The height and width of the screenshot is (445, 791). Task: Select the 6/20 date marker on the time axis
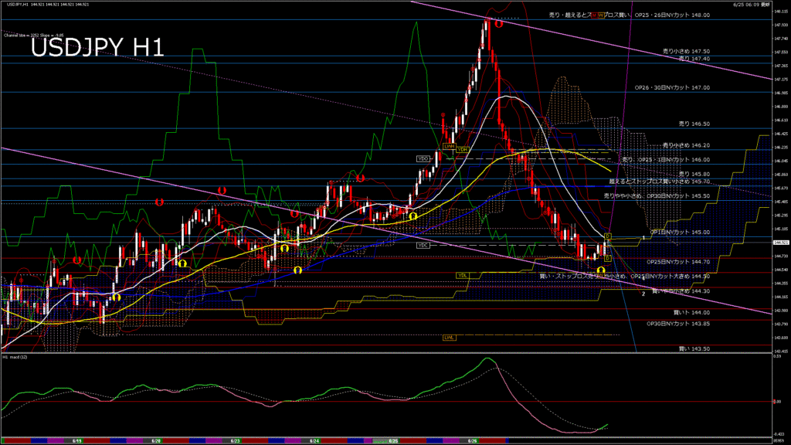156,441
